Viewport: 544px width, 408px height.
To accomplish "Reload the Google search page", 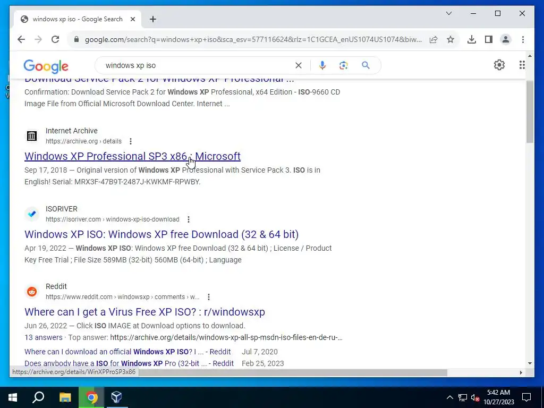I will 55,39.
